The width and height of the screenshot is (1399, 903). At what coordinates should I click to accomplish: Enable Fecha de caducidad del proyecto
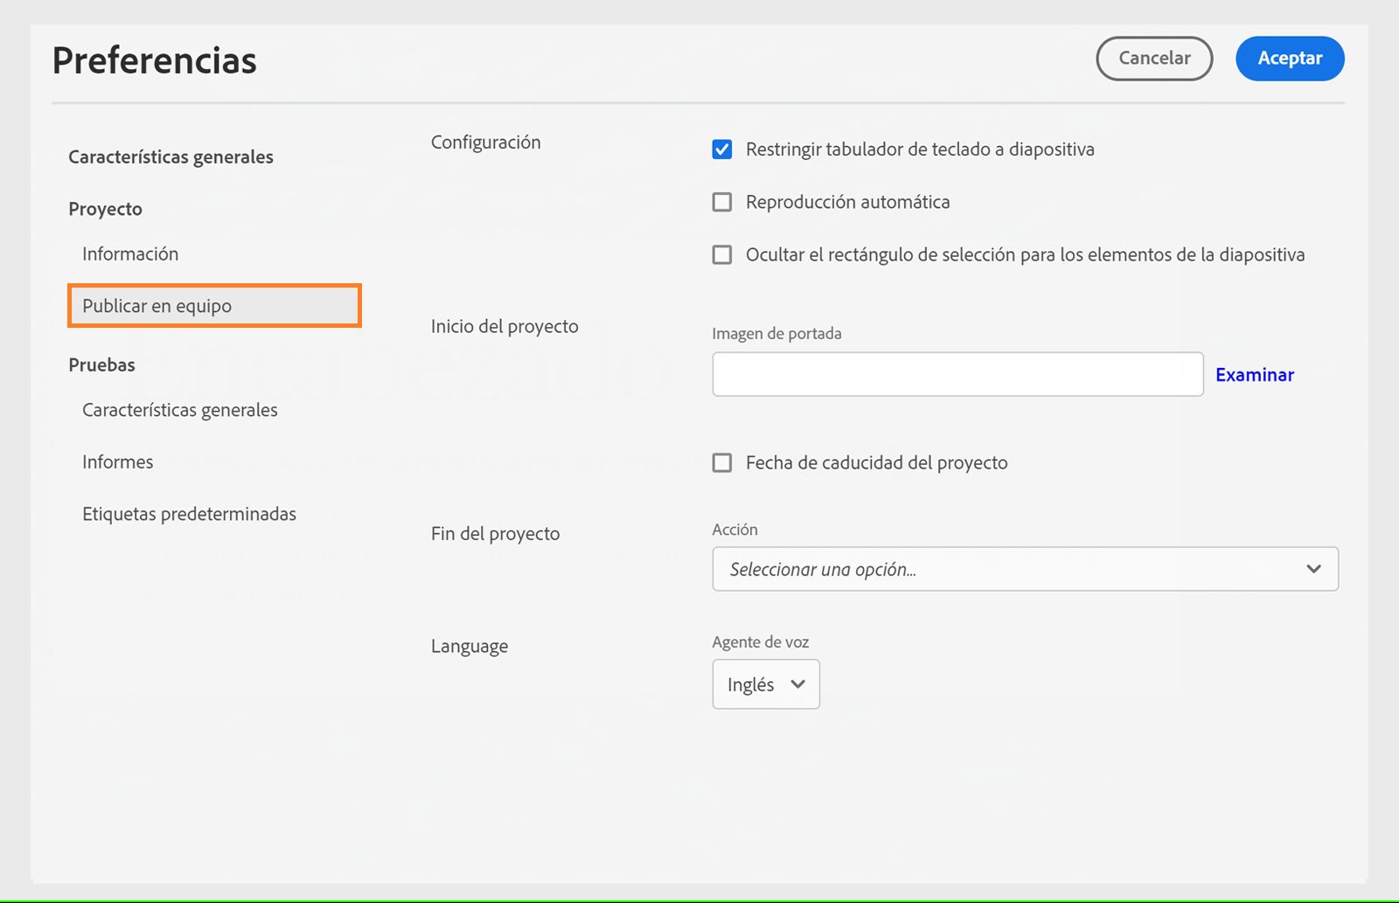coord(722,462)
